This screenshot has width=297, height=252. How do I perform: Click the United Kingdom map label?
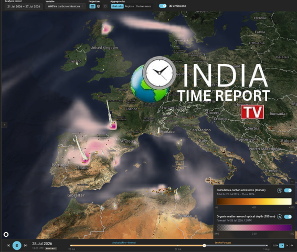104,48
